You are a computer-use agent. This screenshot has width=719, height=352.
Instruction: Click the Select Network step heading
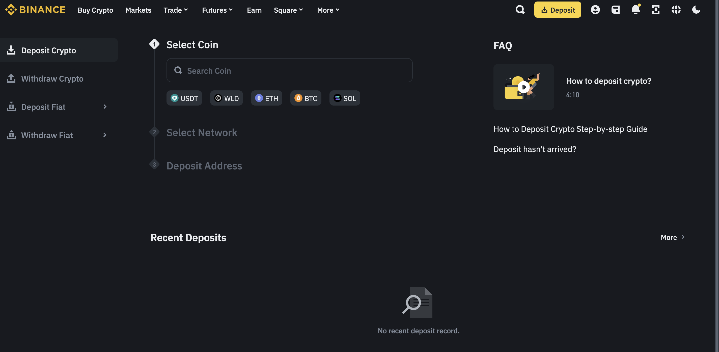202,133
